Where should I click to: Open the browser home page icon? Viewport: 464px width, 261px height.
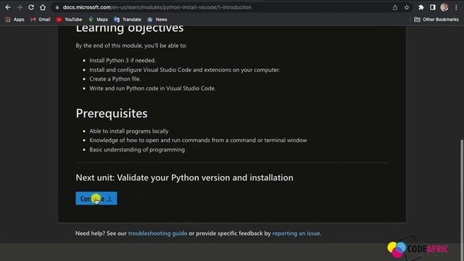(x=43, y=7)
